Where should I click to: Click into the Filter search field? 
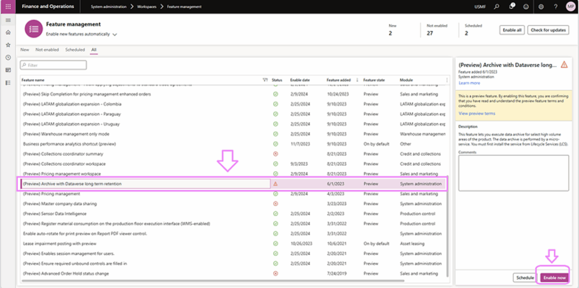point(54,65)
